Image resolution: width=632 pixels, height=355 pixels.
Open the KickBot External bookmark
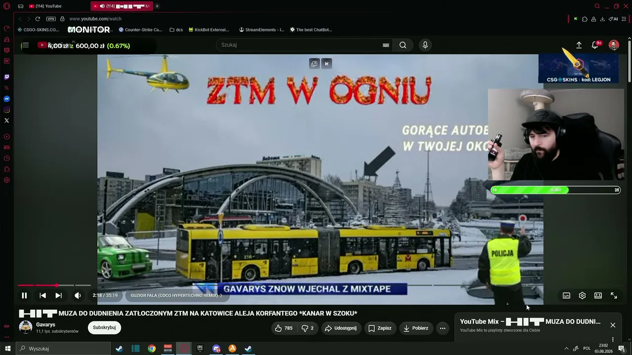(x=209, y=30)
